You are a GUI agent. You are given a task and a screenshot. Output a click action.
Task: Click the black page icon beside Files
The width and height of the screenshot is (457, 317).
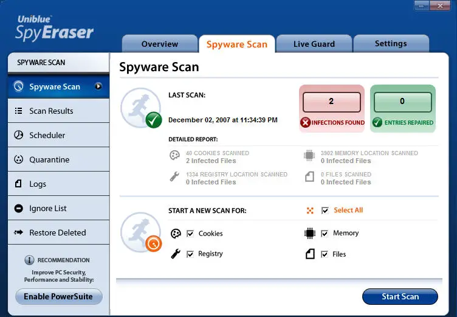tap(310, 254)
